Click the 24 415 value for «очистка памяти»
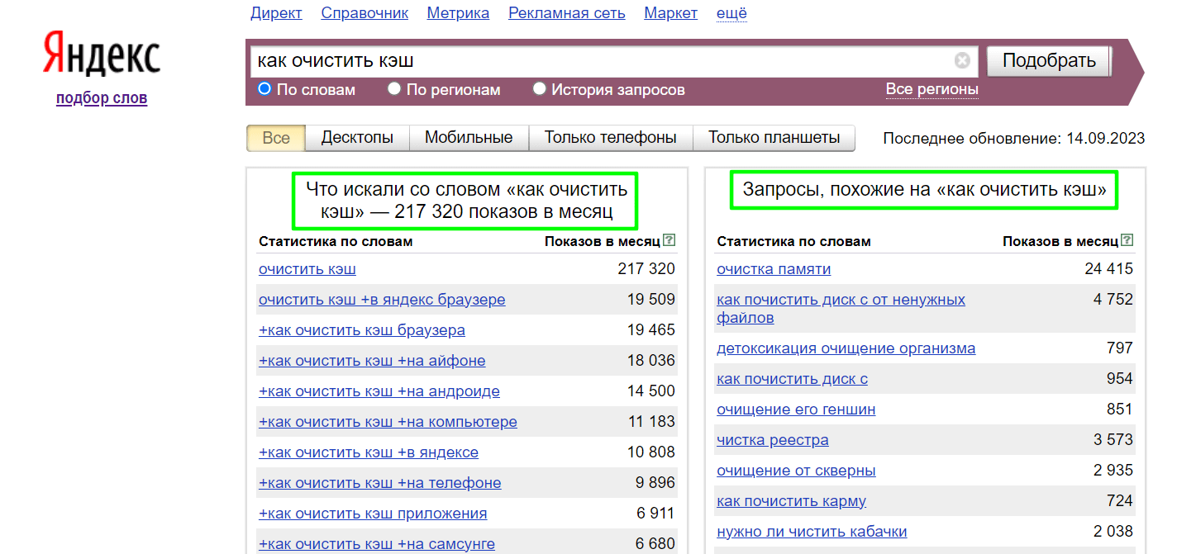 [1109, 269]
